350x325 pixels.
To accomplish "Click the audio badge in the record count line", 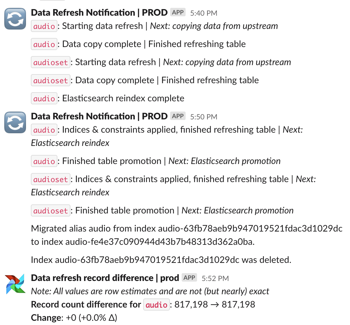I will pyautogui.click(x=156, y=304).
